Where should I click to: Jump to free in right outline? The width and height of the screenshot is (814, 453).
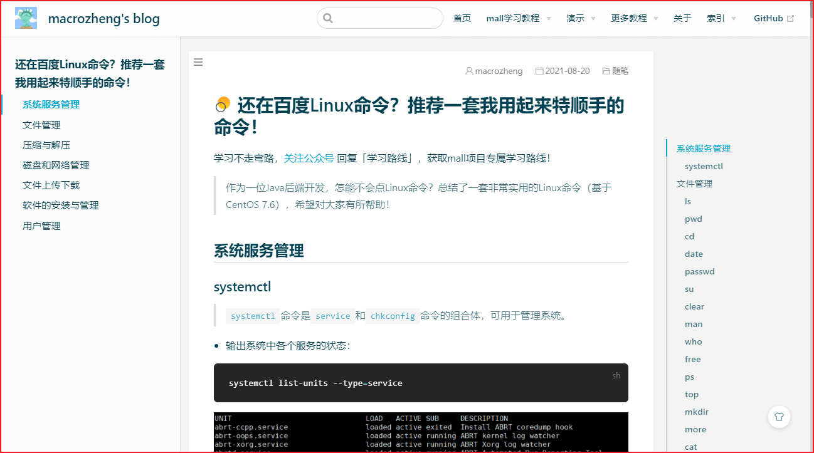[x=693, y=359]
